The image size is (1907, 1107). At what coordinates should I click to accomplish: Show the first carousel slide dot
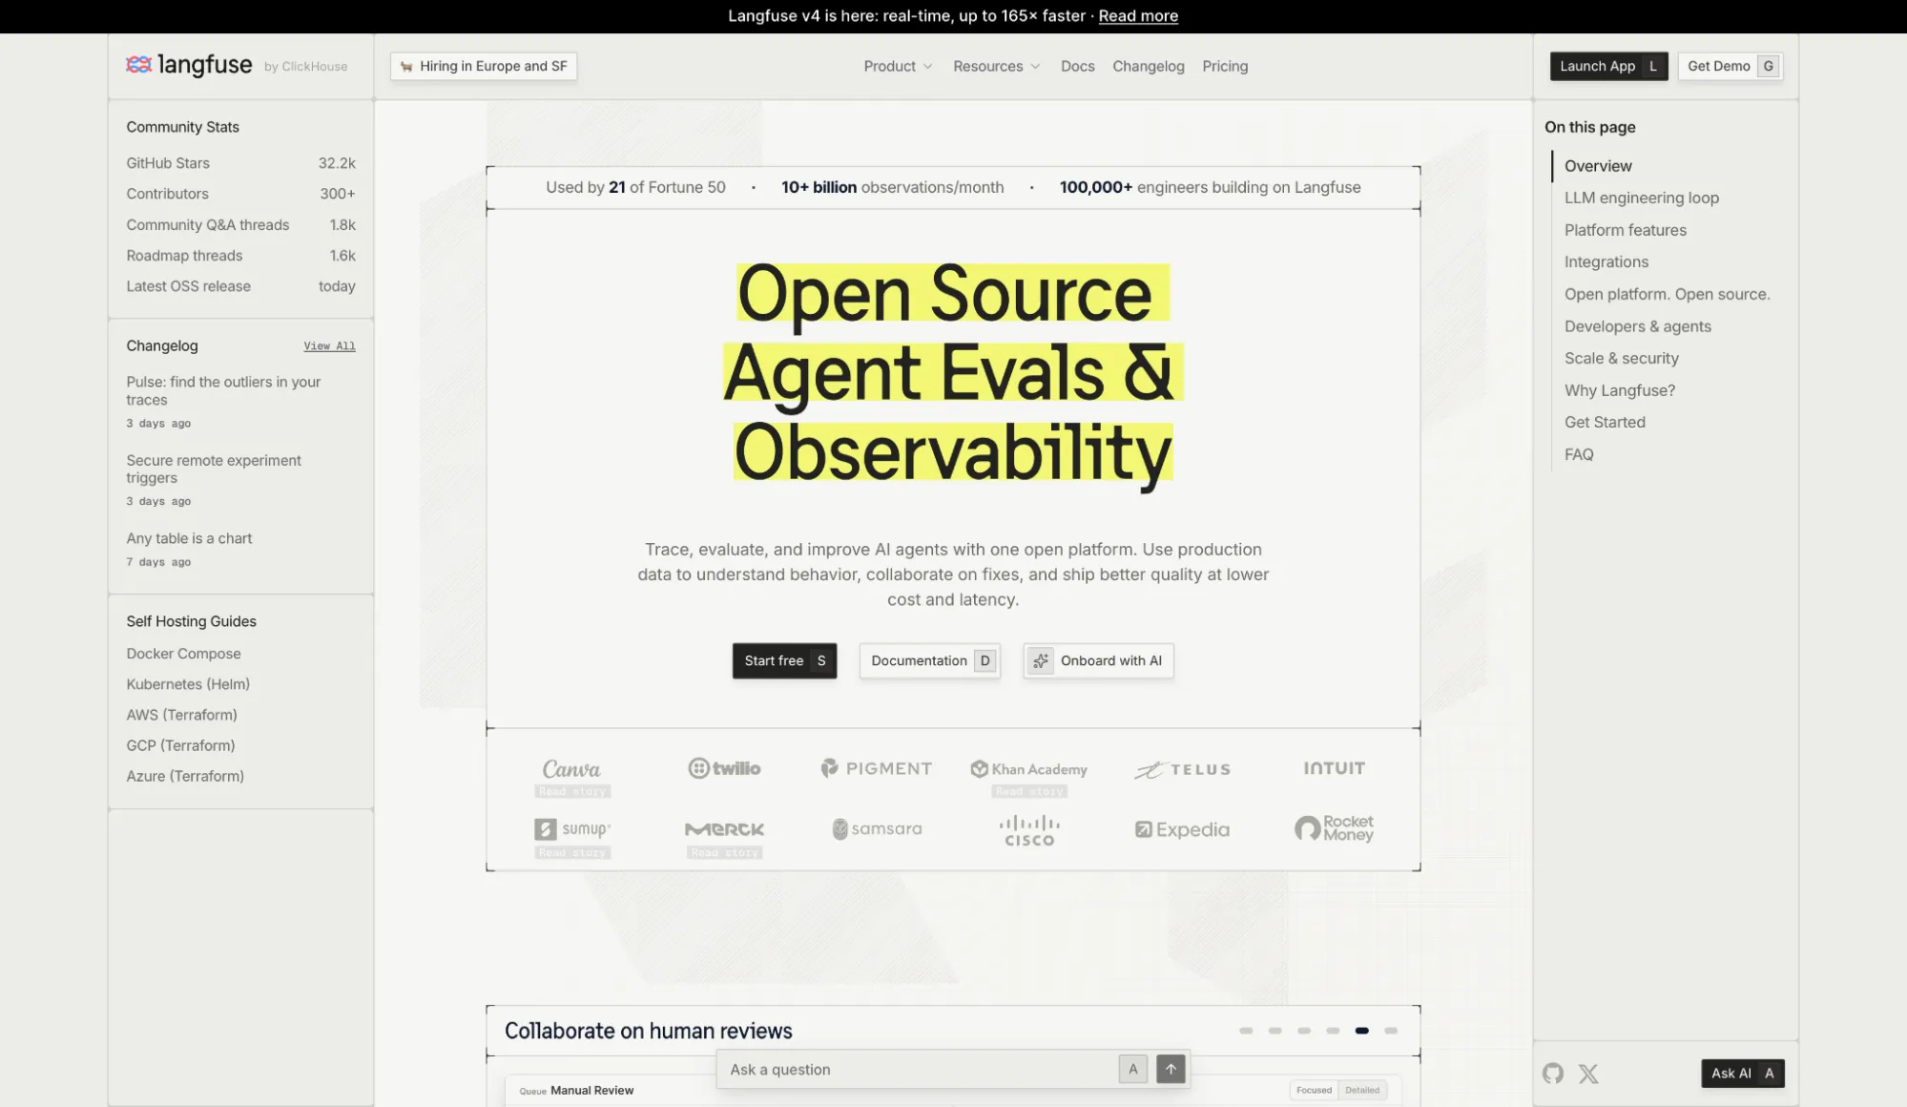[1246, 1031]
